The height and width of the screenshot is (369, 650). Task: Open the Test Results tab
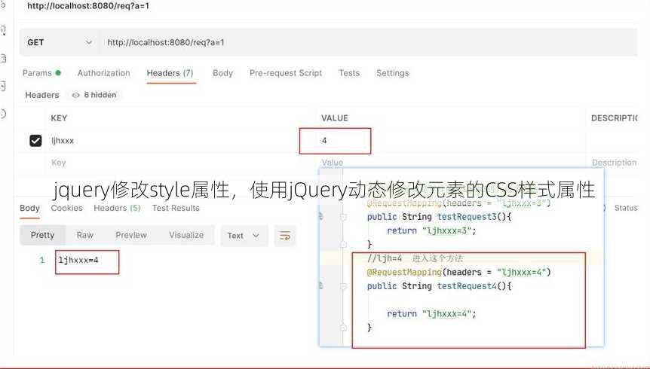pyautogui.click(x=176, y=208)
